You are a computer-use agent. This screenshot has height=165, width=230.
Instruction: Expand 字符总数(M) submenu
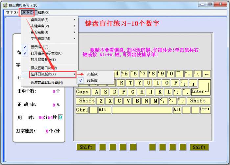(50, 39)
